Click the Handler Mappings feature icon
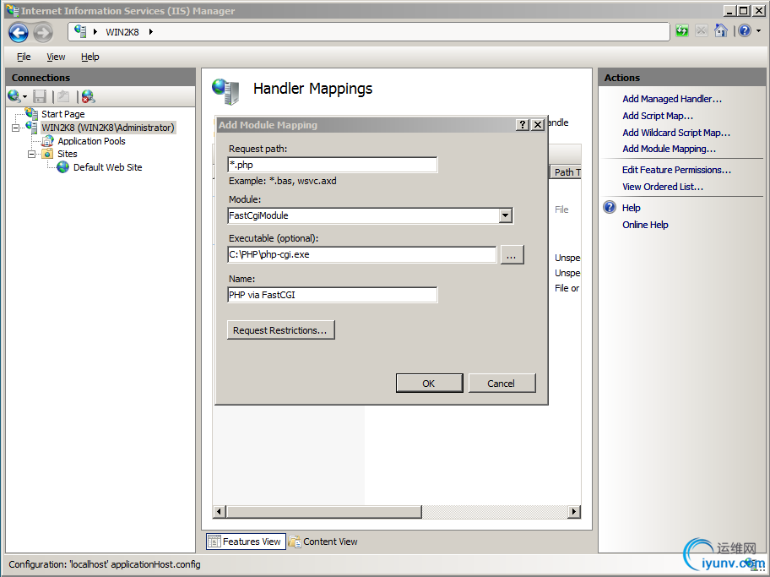Image resolution: width=770 pixels, height=577 pixels. [226, 91]
